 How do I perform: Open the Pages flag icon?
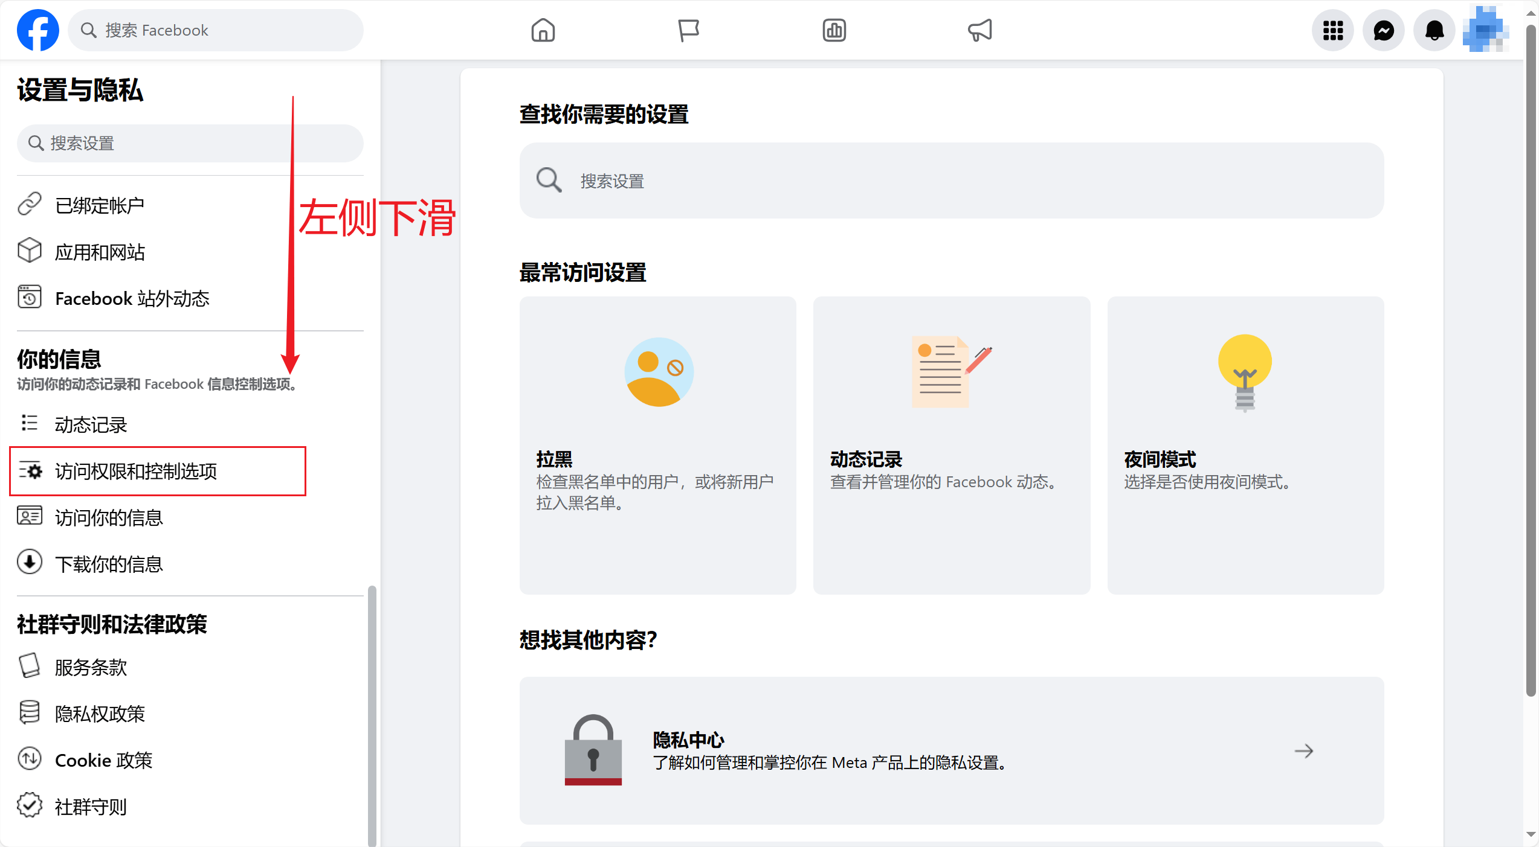(x=688, y=30)
